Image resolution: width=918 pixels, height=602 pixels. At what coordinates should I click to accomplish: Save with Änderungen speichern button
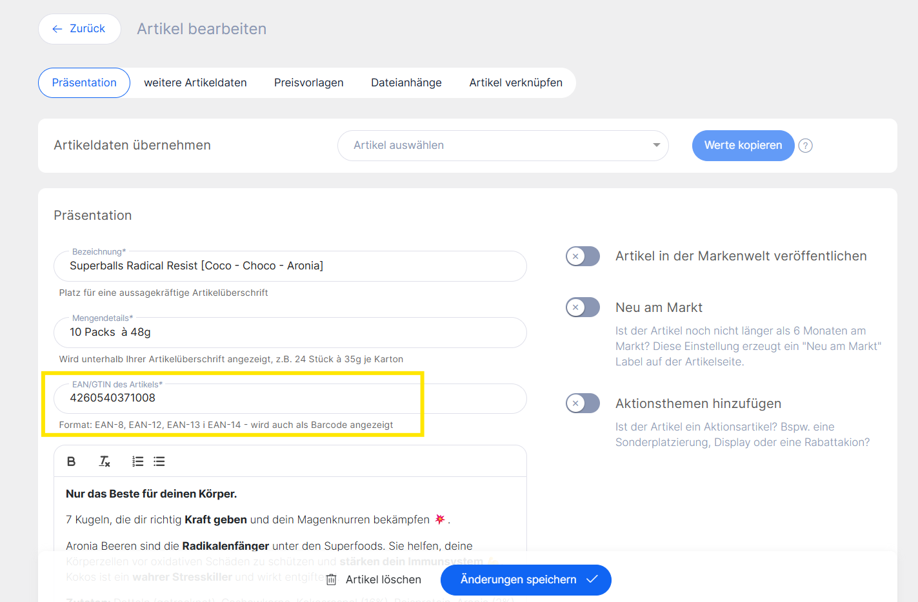click(x=526, y=580)
